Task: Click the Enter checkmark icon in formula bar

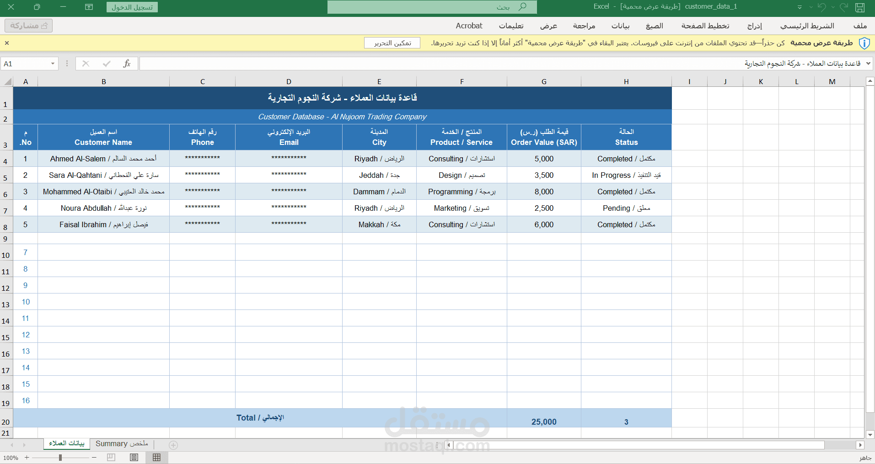Action: [x=107, y=64]
